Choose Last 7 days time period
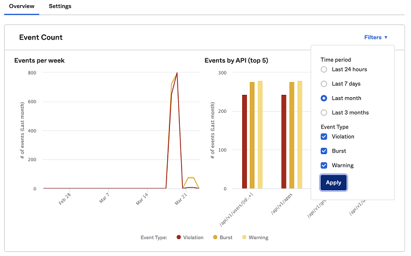Viewport: 411px width, 256px height. (x=324, y=84)
